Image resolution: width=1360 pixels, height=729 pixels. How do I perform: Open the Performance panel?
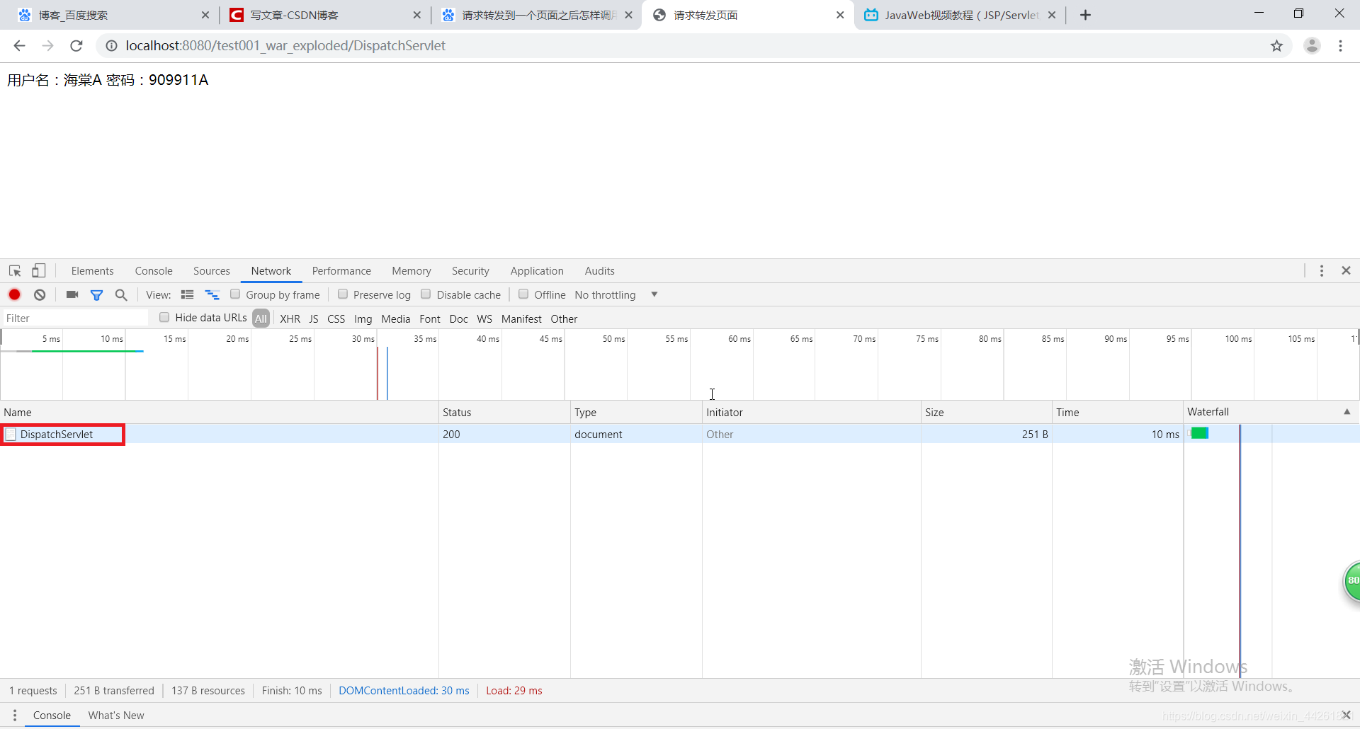341,271
